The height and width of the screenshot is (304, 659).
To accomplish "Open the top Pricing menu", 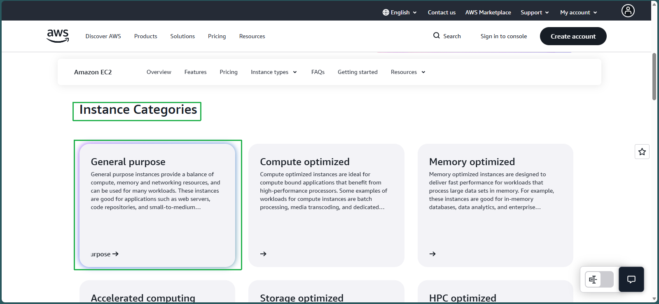I will click(217, 36).
